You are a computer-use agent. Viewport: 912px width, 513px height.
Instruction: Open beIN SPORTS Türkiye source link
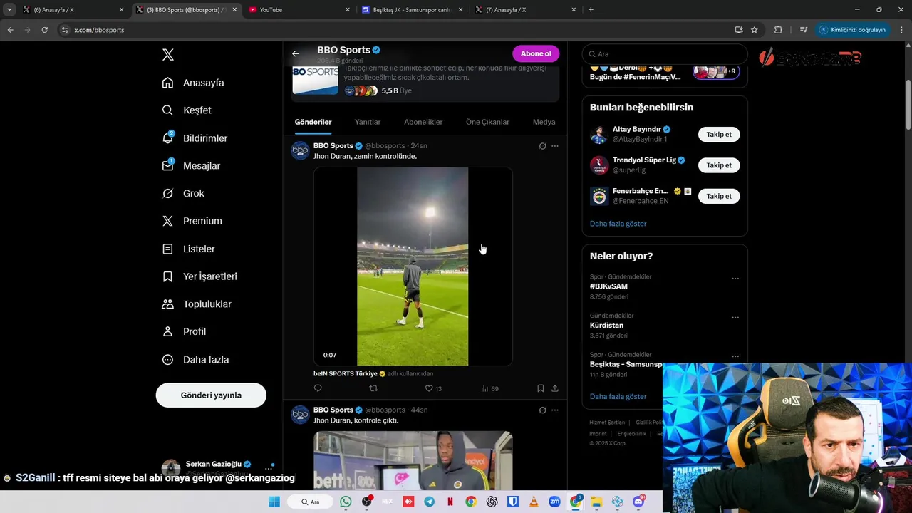tap(346, 373)
